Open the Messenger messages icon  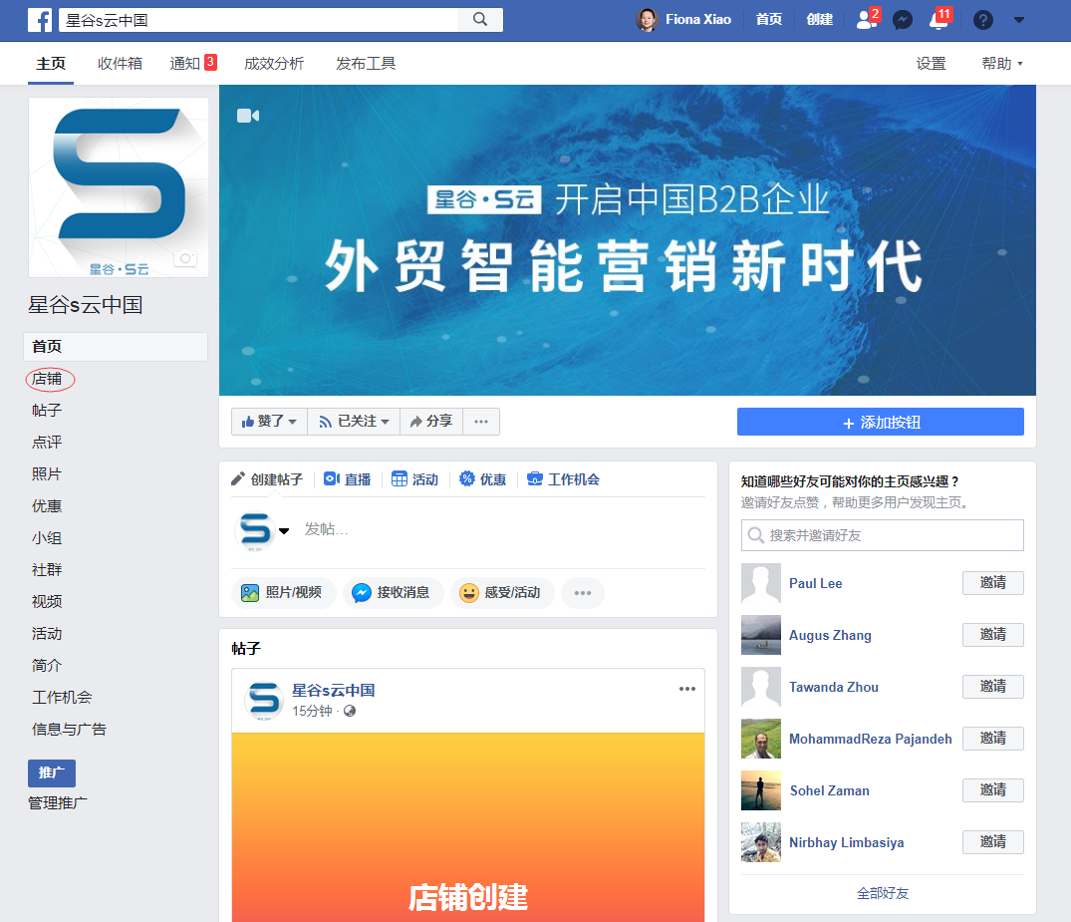pos(903,19)
